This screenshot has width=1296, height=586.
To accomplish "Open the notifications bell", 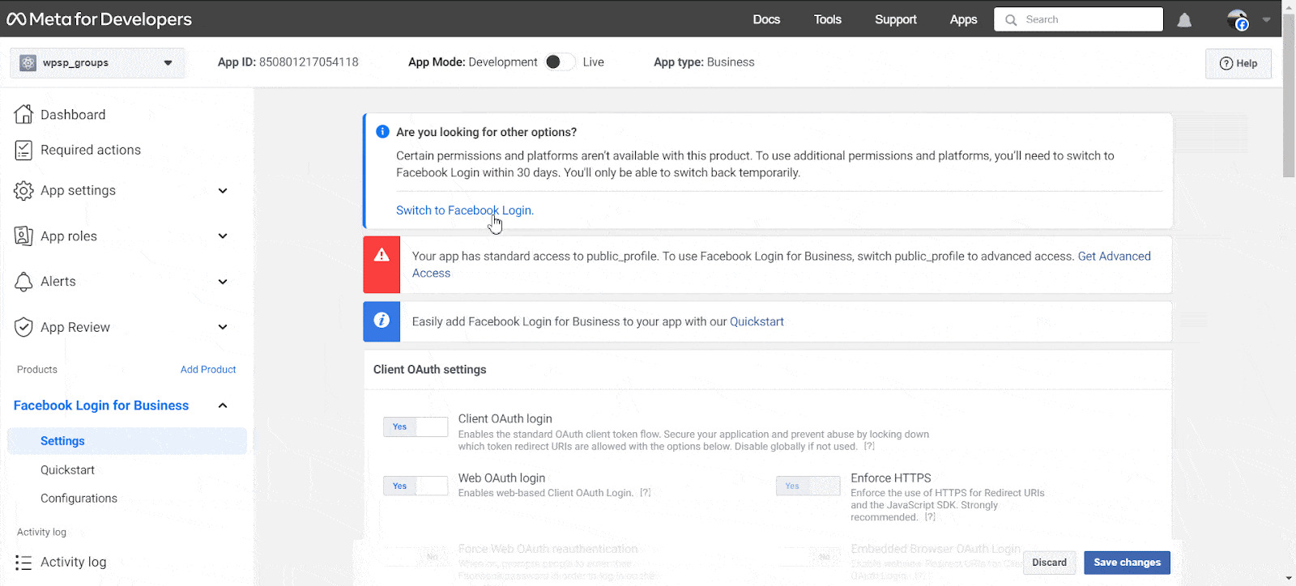I will point(1184,20).
